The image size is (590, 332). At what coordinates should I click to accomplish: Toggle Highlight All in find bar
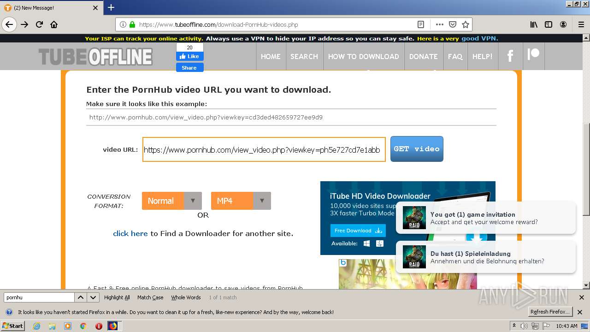(x=117, y=297)
